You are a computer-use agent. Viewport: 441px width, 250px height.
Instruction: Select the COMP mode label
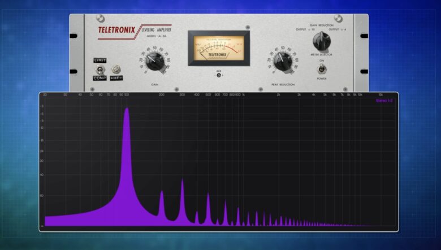100,77
